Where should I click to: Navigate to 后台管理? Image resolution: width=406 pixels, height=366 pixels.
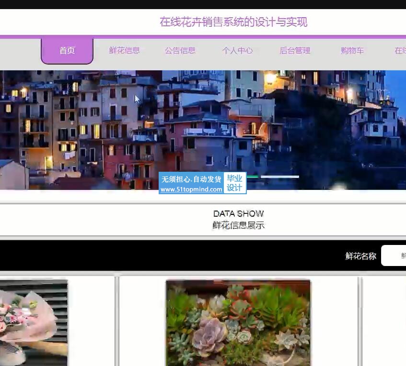295,50
